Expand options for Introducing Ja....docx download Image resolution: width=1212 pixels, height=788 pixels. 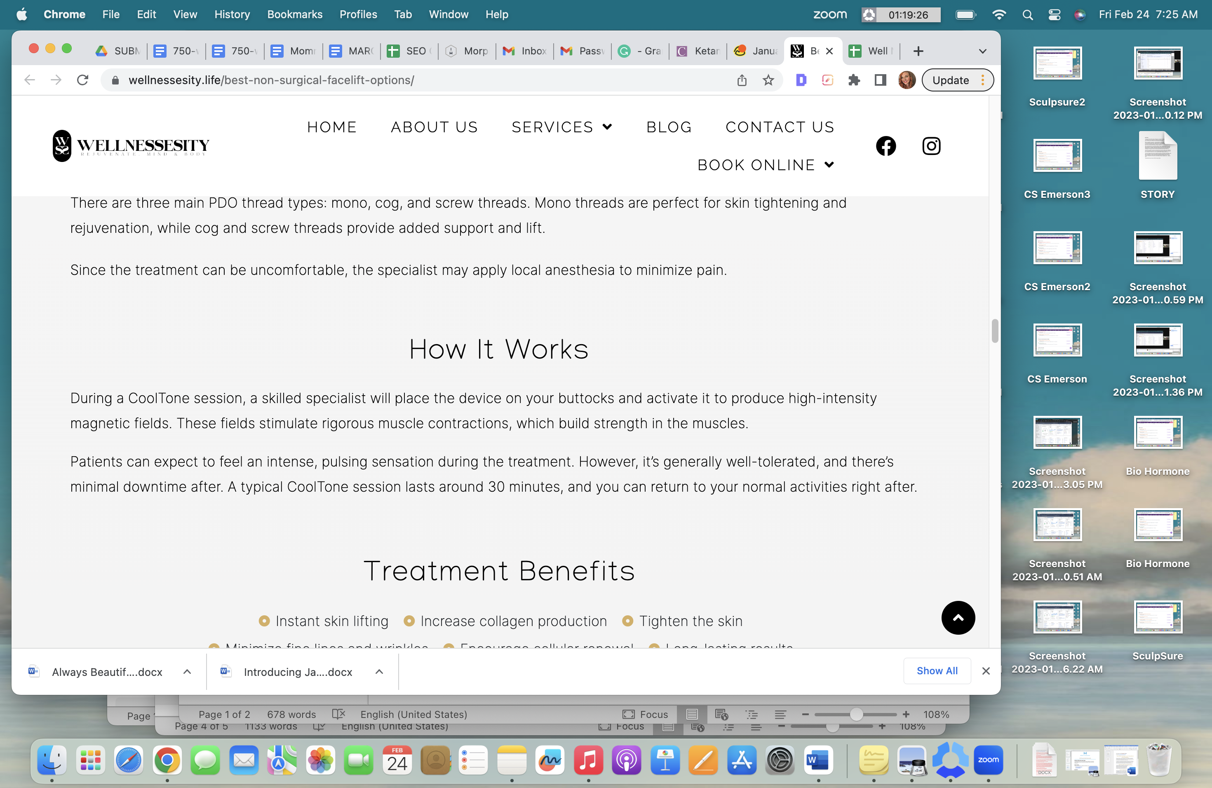pos(379,671)
